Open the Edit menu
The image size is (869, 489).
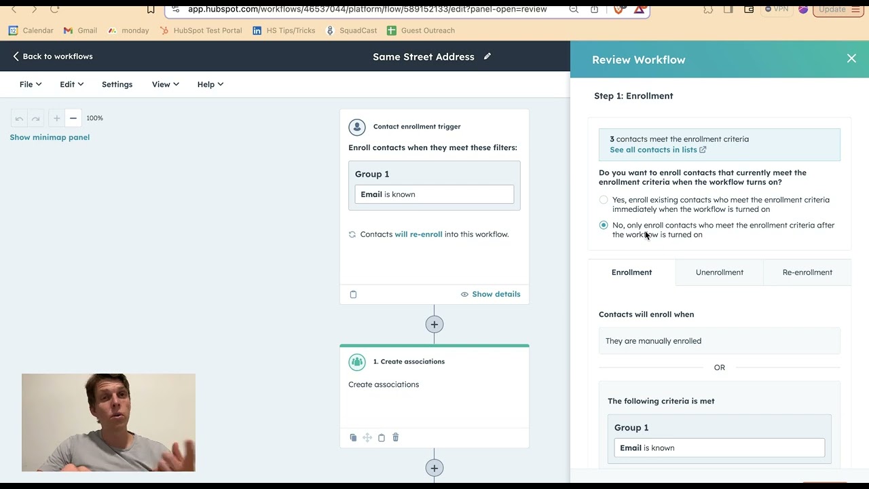click(x=71, y=84)
